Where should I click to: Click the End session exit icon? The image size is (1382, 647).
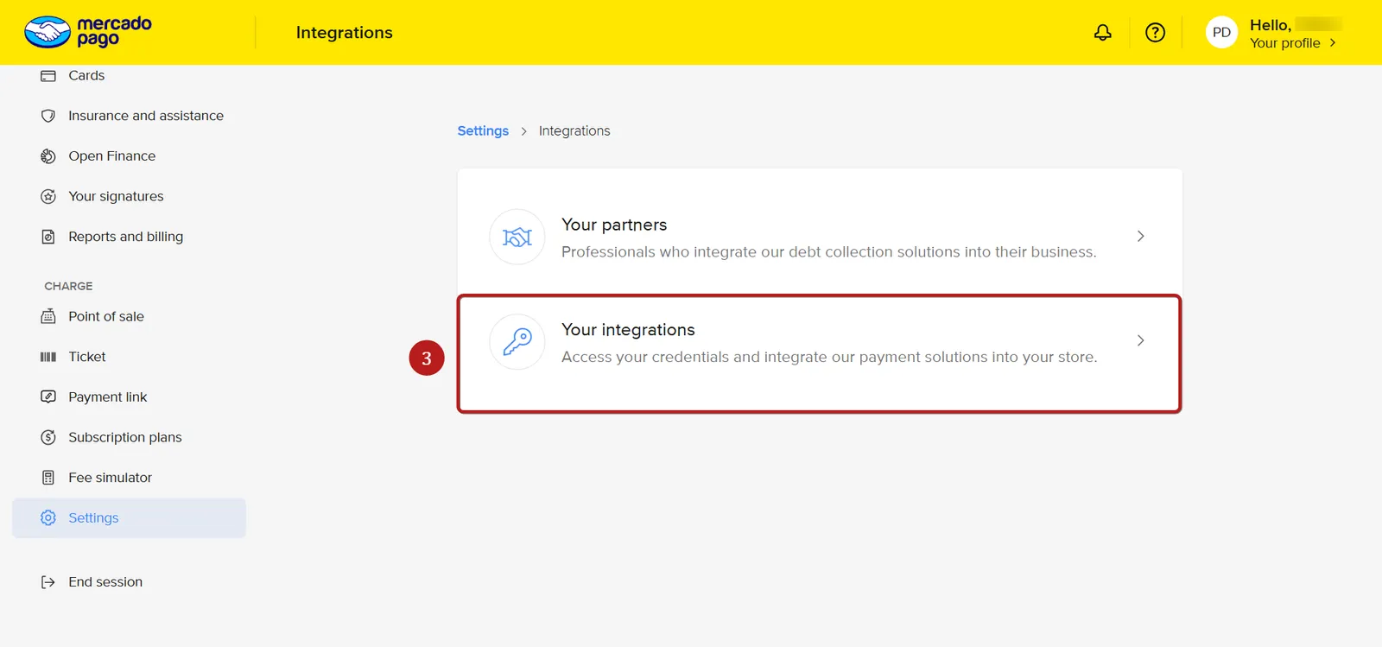coord(48,582)
